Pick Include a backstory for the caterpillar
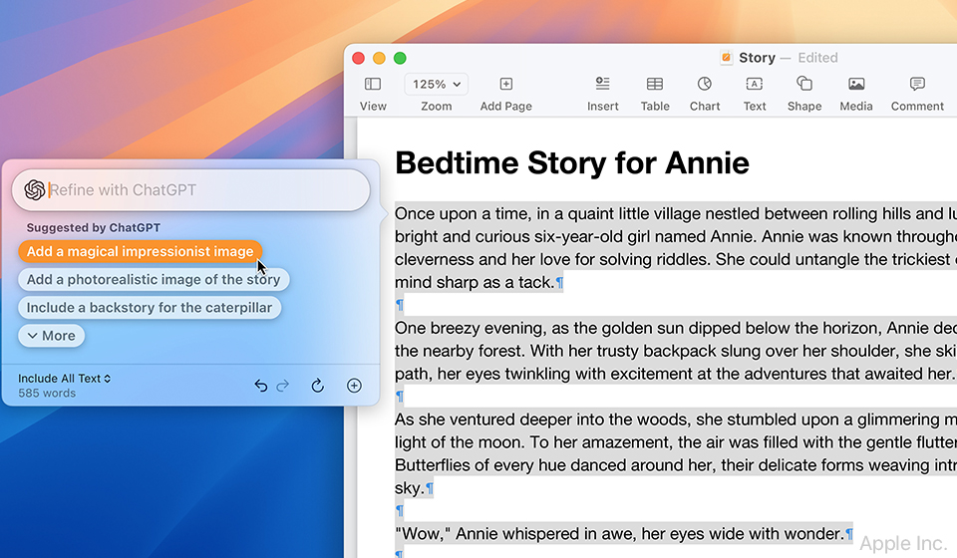The image size is (957, 558). [x=150, y=308]
